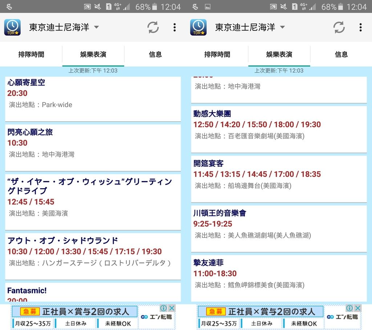Tap the 10:30 time under 閃亮心願之旅
Viewport: 372px width, 330px height.
pos(17,143)
